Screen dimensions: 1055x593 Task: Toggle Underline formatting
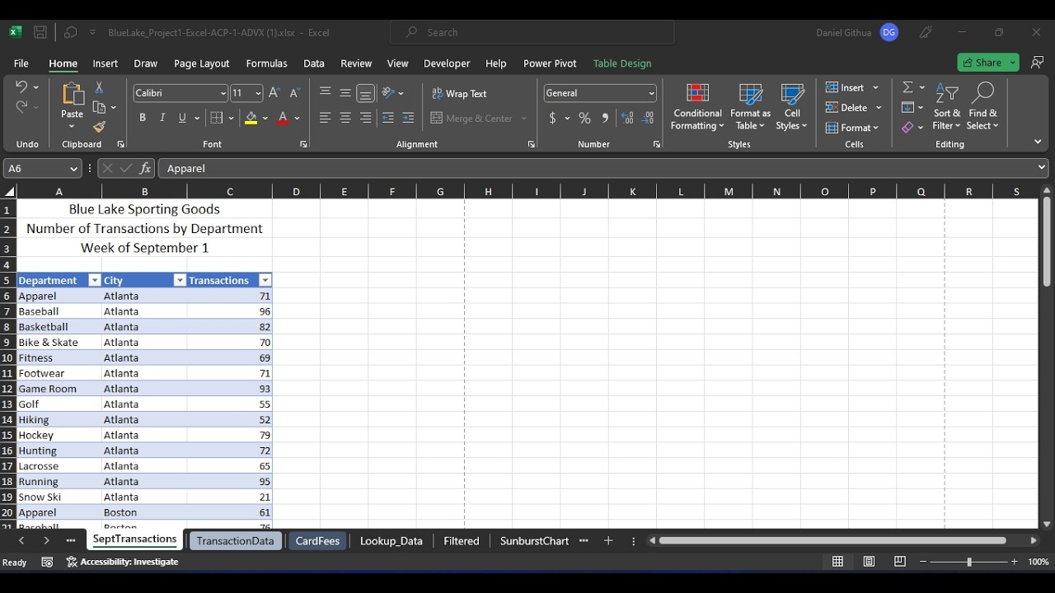coord(182,118)
